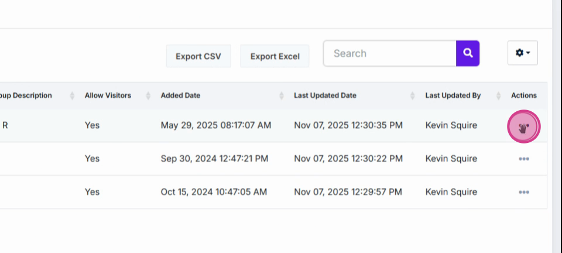The height and width of the screenshot is (253, 562).
Task: Sort by Last Updated By column arrows
Action: tap(498, 95)
